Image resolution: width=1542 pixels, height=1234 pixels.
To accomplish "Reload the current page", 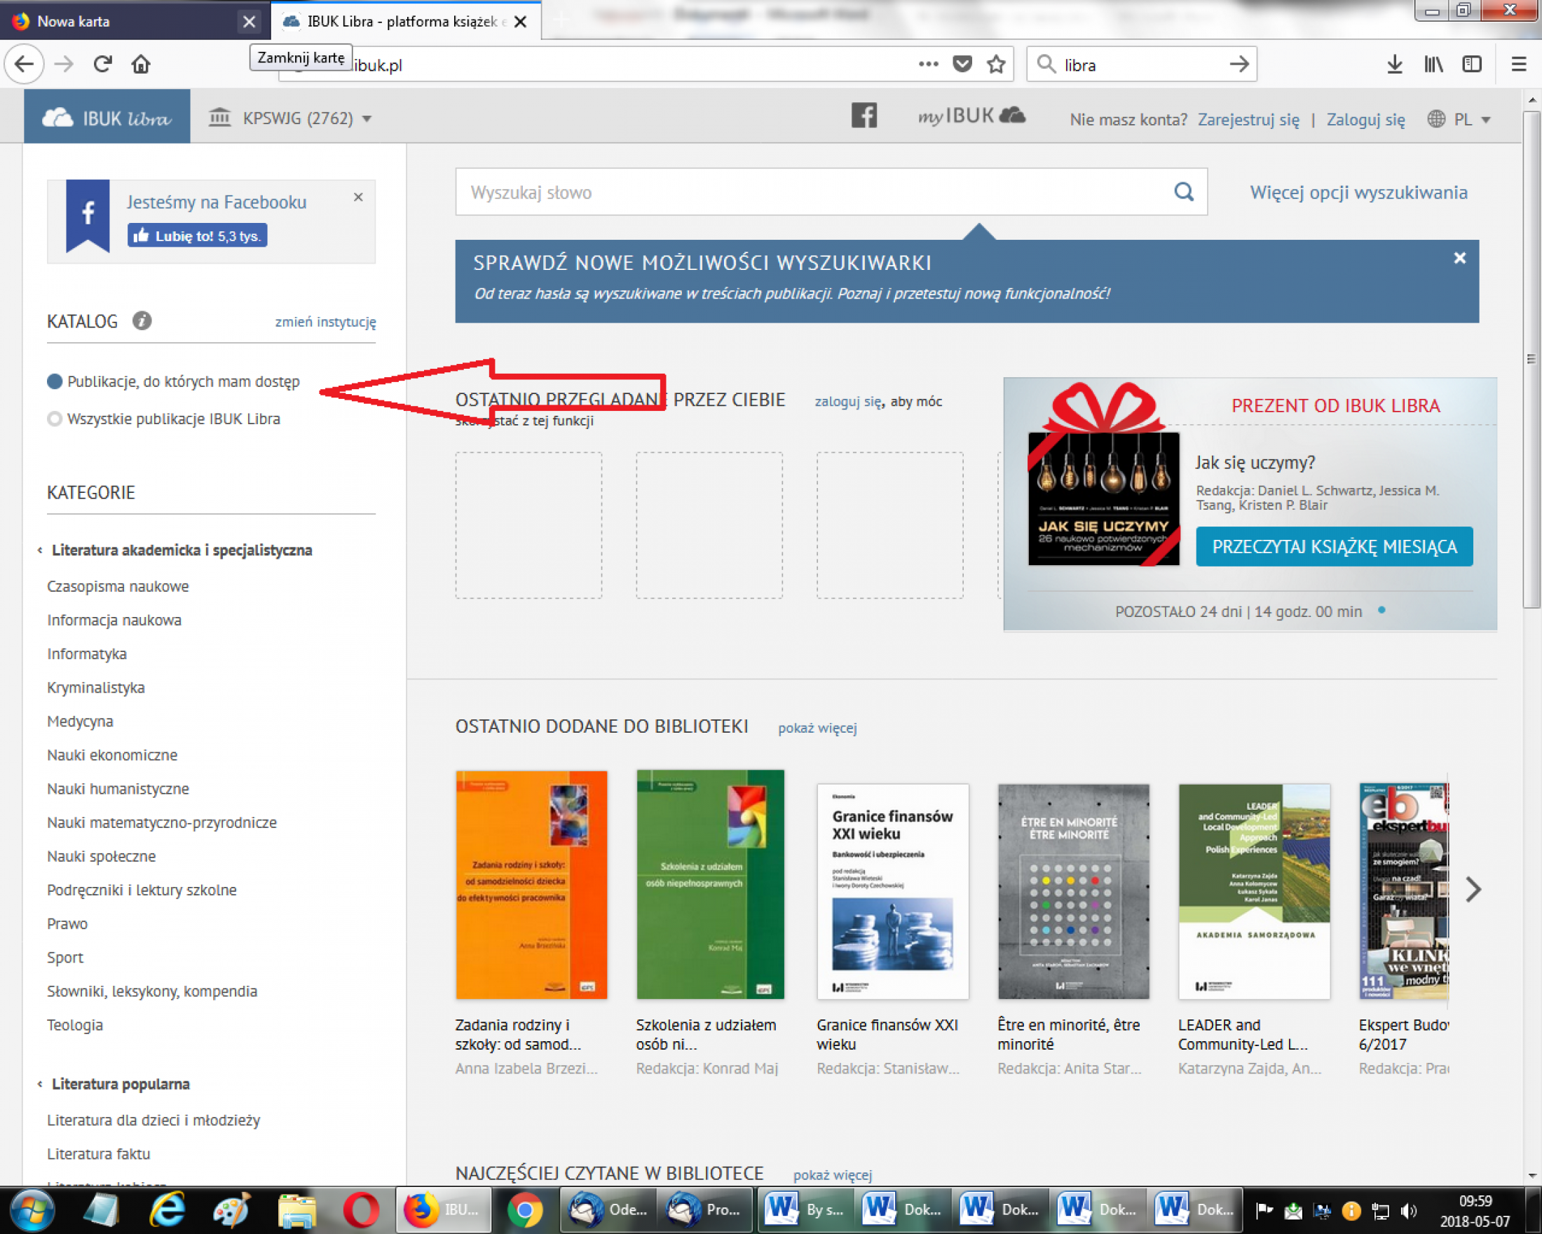I will (102, 65).
